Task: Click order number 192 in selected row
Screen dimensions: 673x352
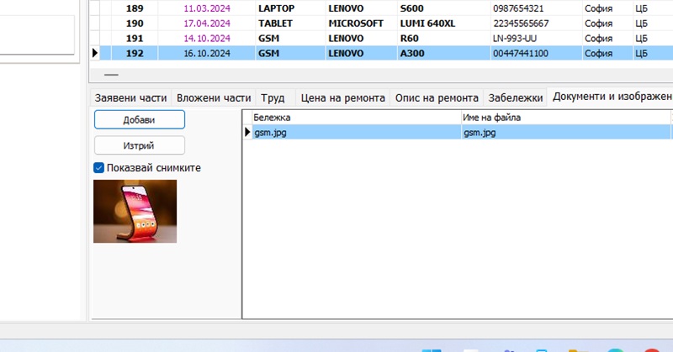Action: (135, 53)
